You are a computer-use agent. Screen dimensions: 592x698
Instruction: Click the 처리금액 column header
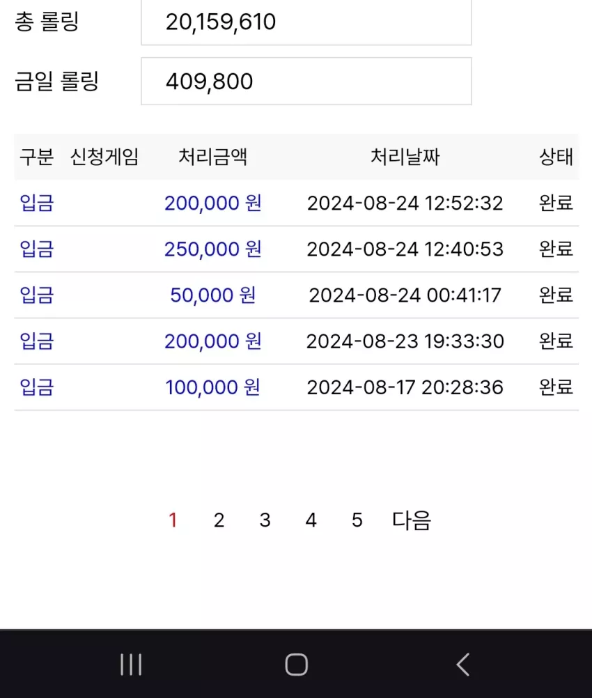(x=212, y=157)
